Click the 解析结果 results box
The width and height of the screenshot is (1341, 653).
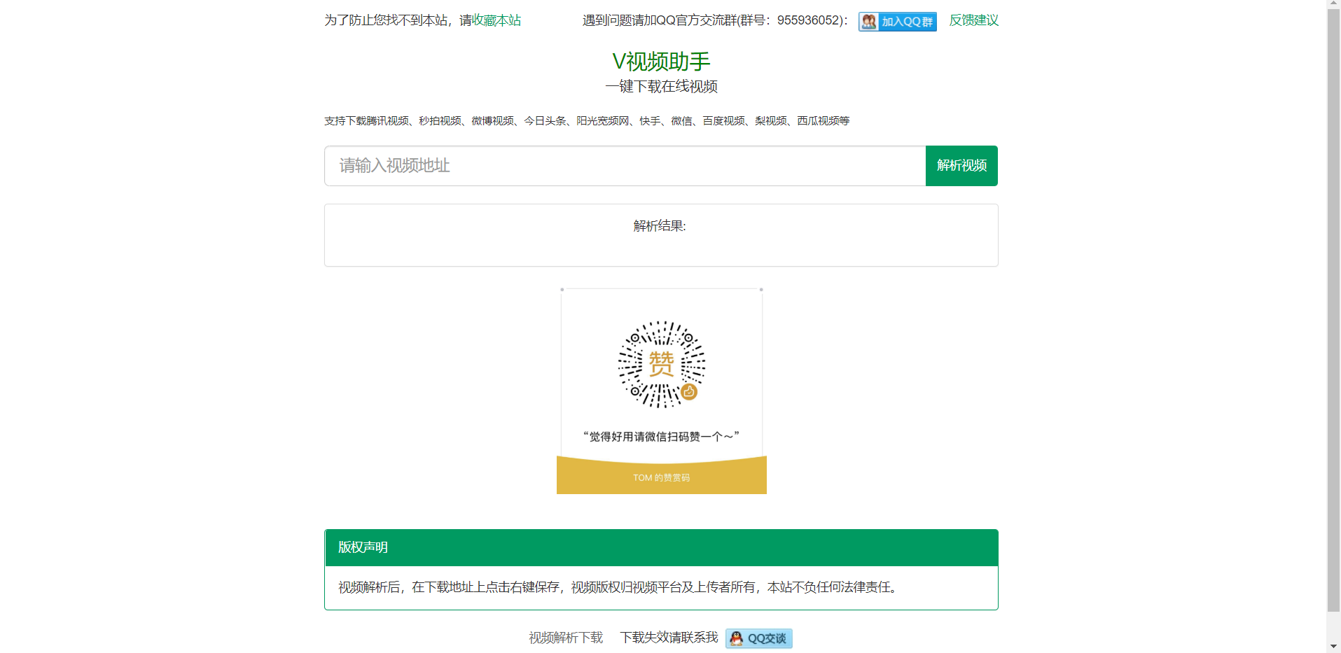tap(661, 235)
